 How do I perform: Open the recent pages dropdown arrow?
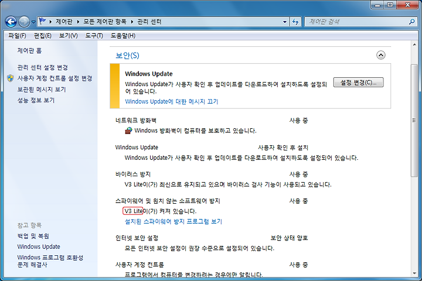click(x=33, y=22)
